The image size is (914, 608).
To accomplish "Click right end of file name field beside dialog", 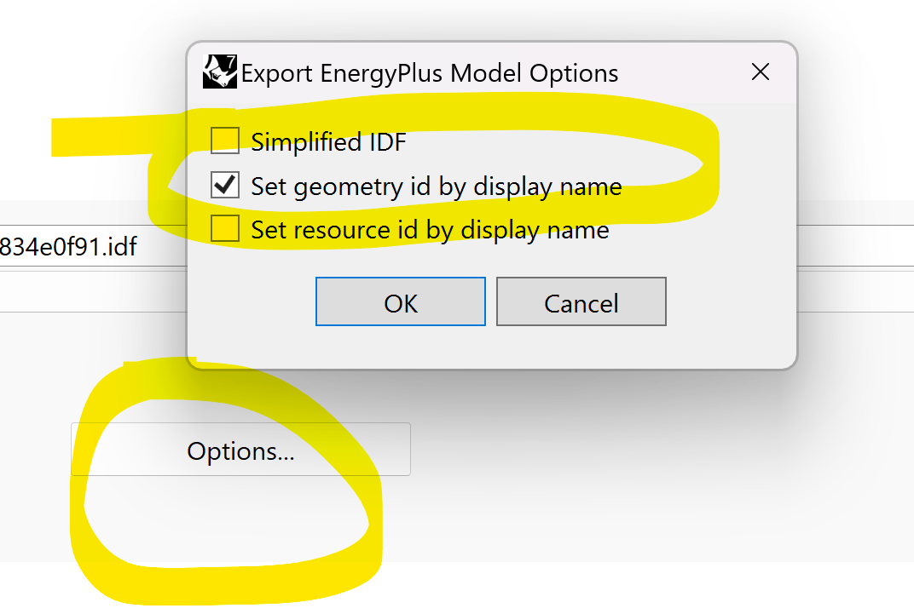I will pos(856,246).
